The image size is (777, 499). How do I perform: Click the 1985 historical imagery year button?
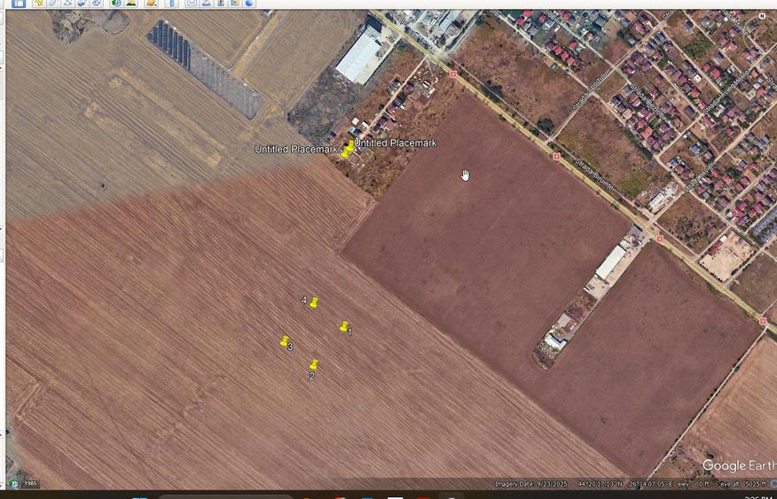30,484
